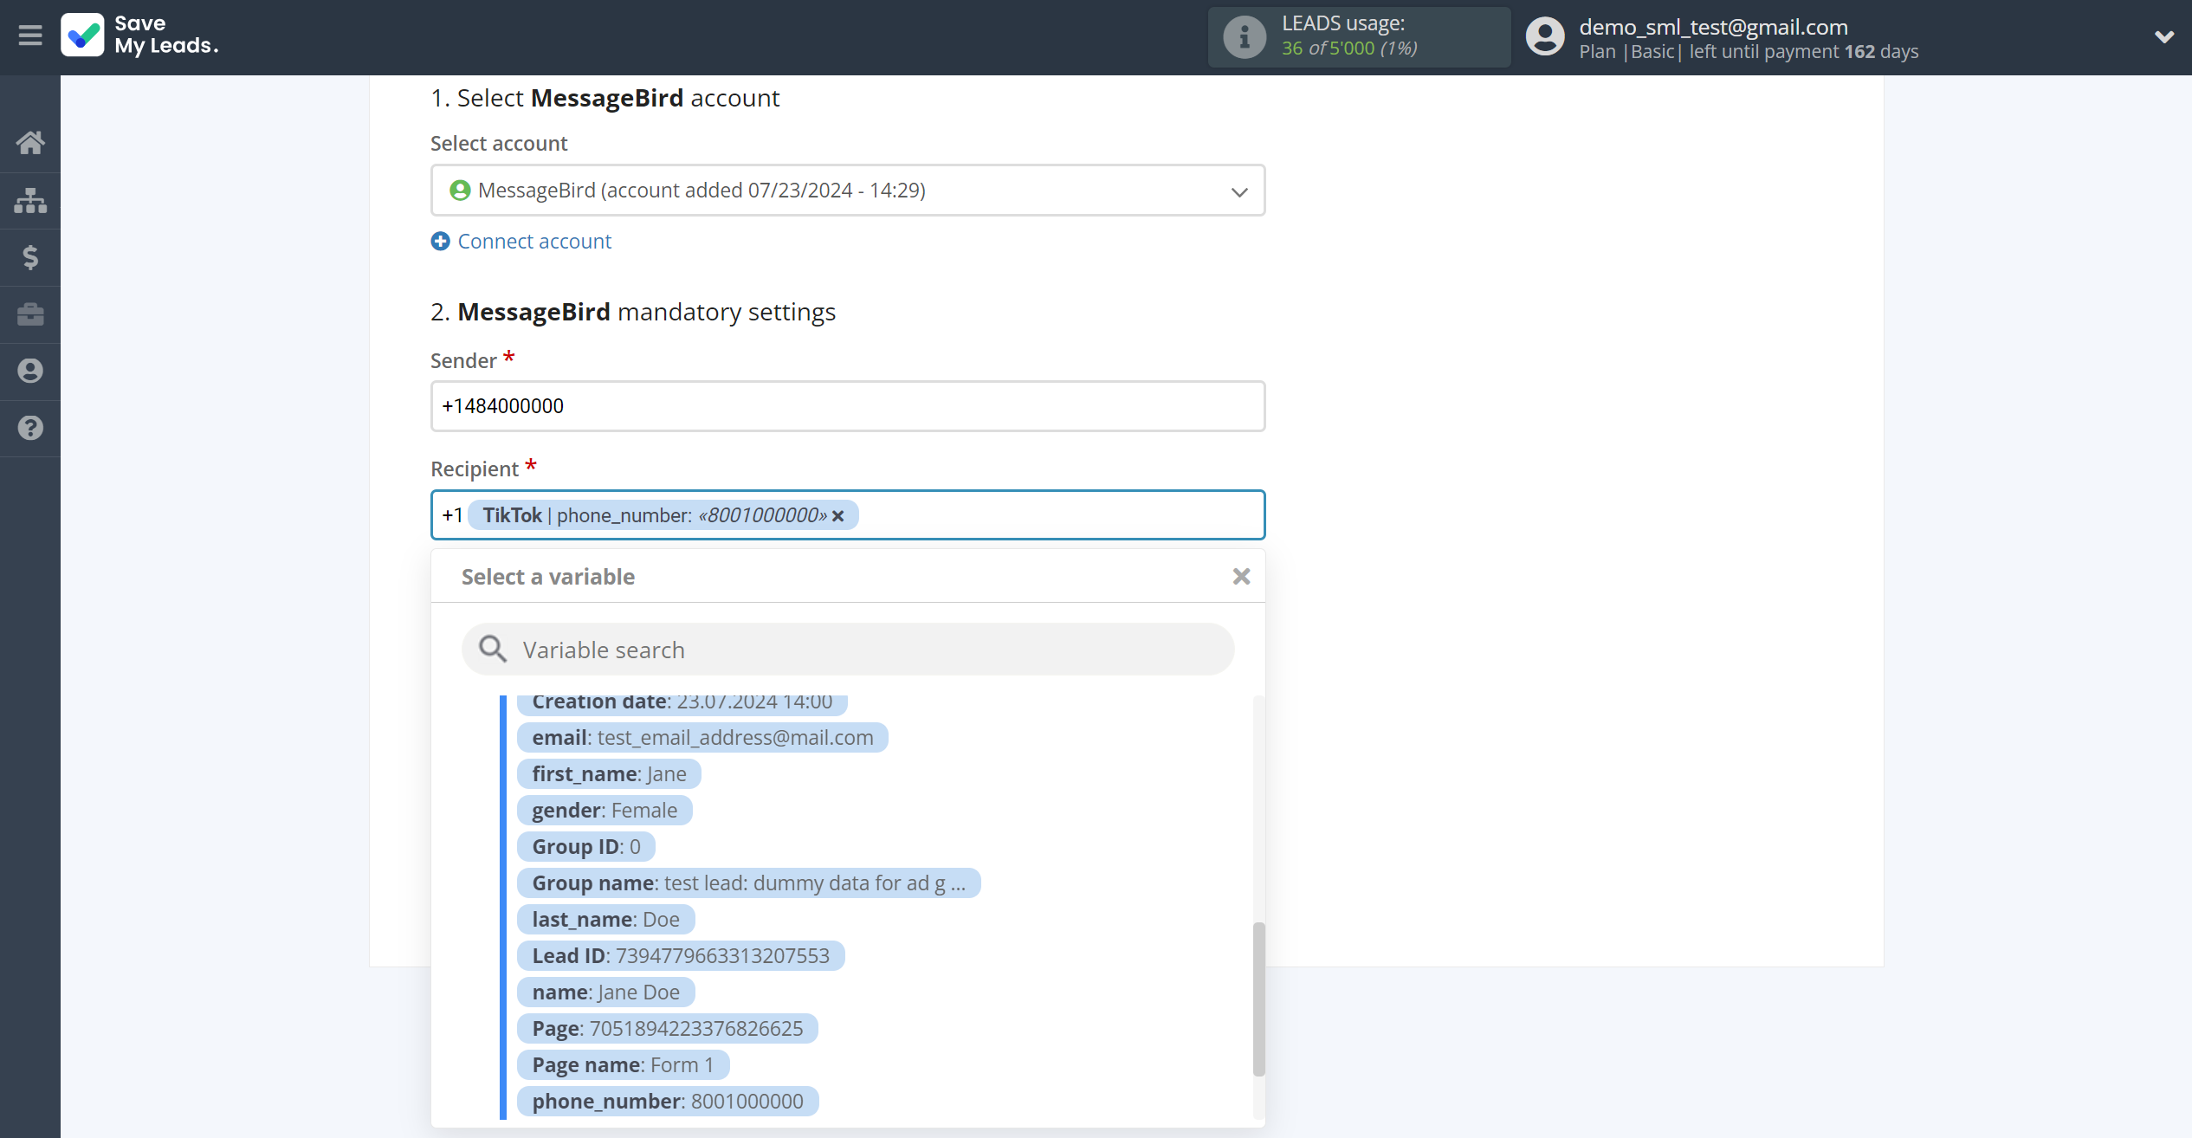Open briefcase icon in sidebar
Image resolution: width=2192 pixels, height=1138 pixels.
coord(30,314)
